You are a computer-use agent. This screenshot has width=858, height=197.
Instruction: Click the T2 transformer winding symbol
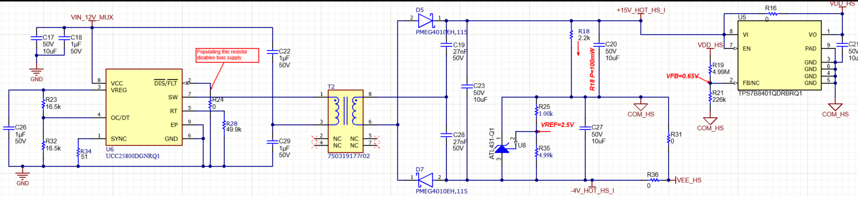pyautogui.click(x=345, y=111)
